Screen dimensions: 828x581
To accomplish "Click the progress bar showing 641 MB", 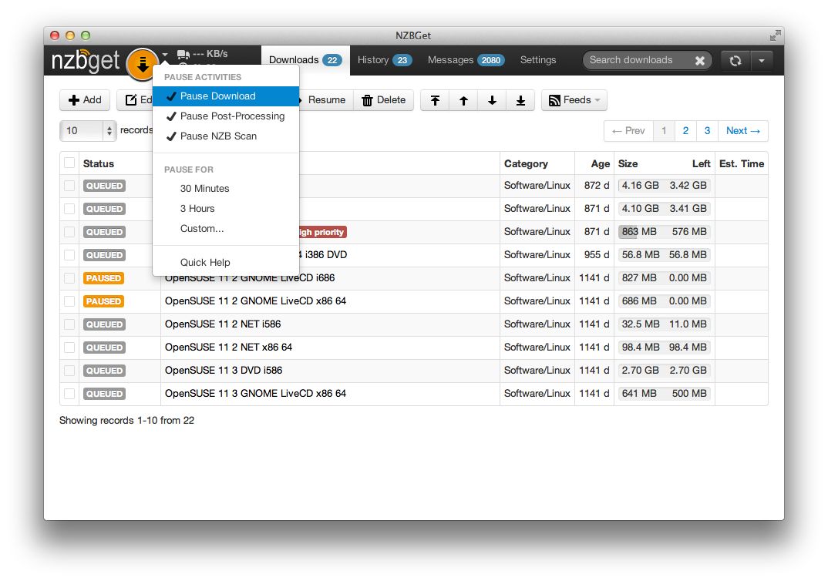I will (664, 394).
